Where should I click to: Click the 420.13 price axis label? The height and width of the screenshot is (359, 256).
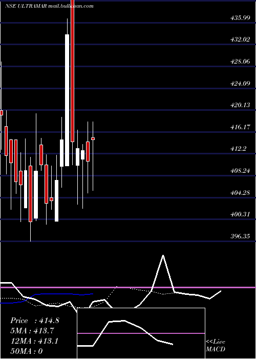pyautogui.click(x=240, y=105)
